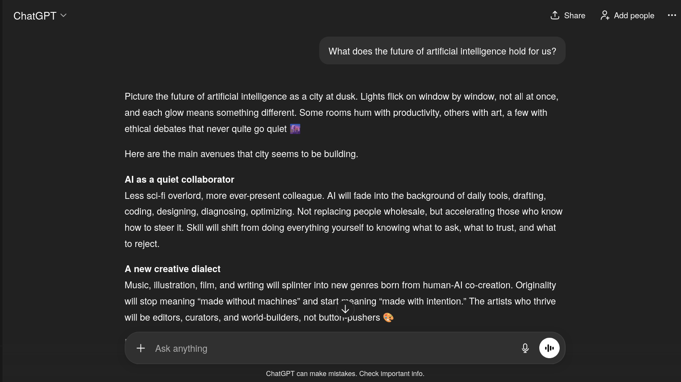Select the dictation microphone icon
681x382 pixels.
(525, 348)
